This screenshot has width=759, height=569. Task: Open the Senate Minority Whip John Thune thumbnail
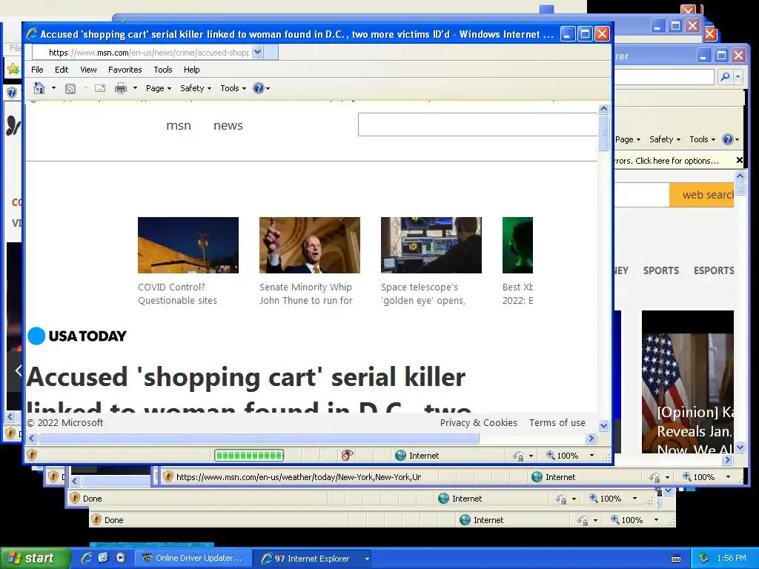[310, 245]
